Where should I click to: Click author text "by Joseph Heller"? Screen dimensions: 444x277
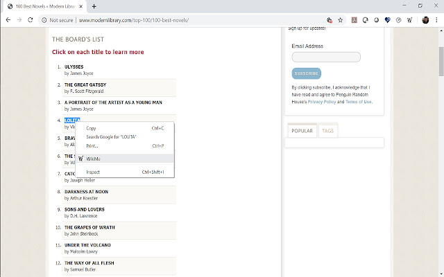pyautogui.click(x=80, y=180)
